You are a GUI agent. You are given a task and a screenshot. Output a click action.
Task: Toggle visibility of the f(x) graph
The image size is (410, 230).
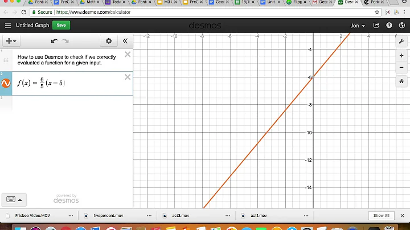(6, 83)
